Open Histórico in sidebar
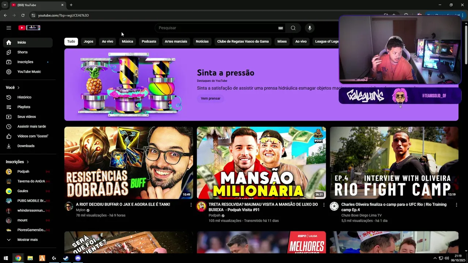This screenshot has height=263, width=468. point(28,97)
